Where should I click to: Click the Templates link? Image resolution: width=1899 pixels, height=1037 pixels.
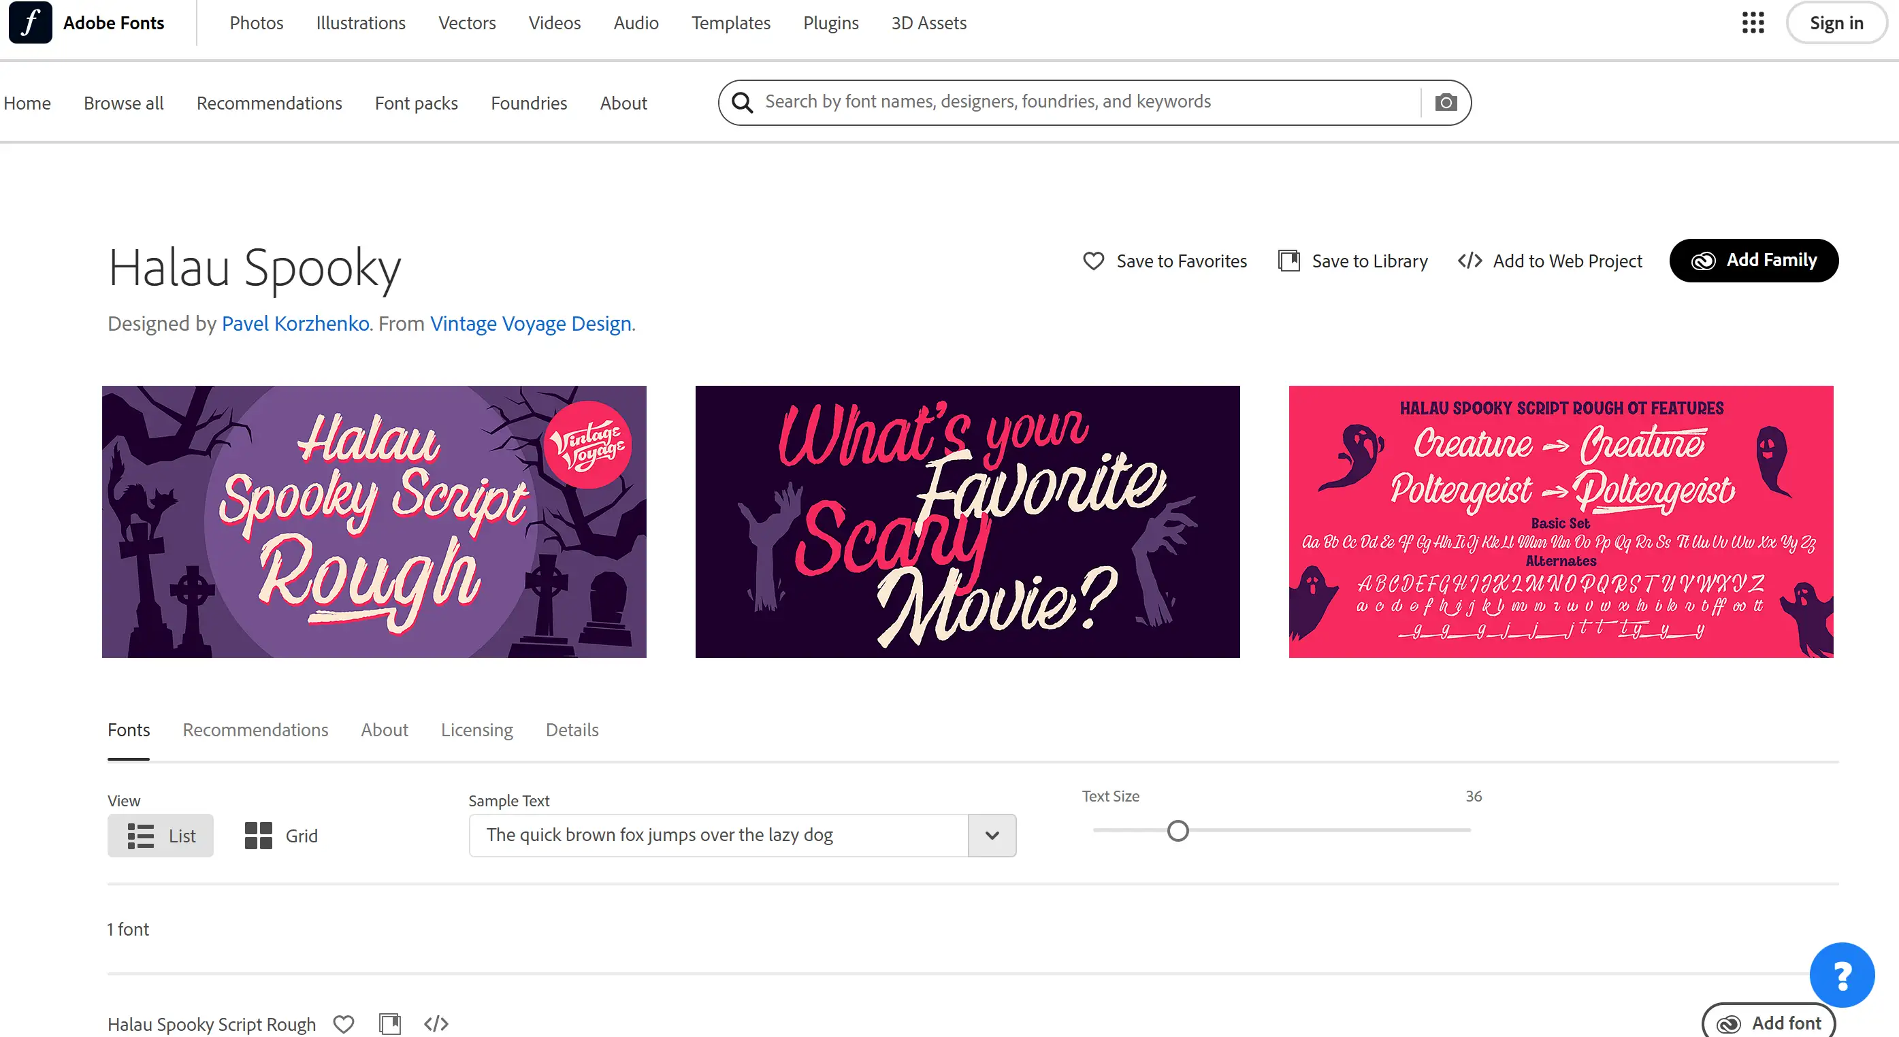pos(731,23)
